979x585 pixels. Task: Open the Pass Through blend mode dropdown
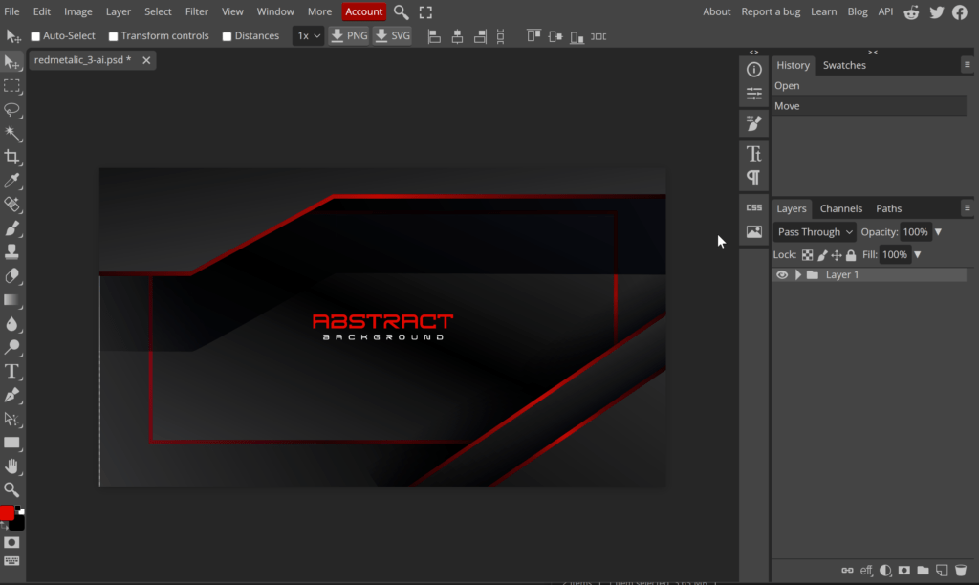click(815, 232)
